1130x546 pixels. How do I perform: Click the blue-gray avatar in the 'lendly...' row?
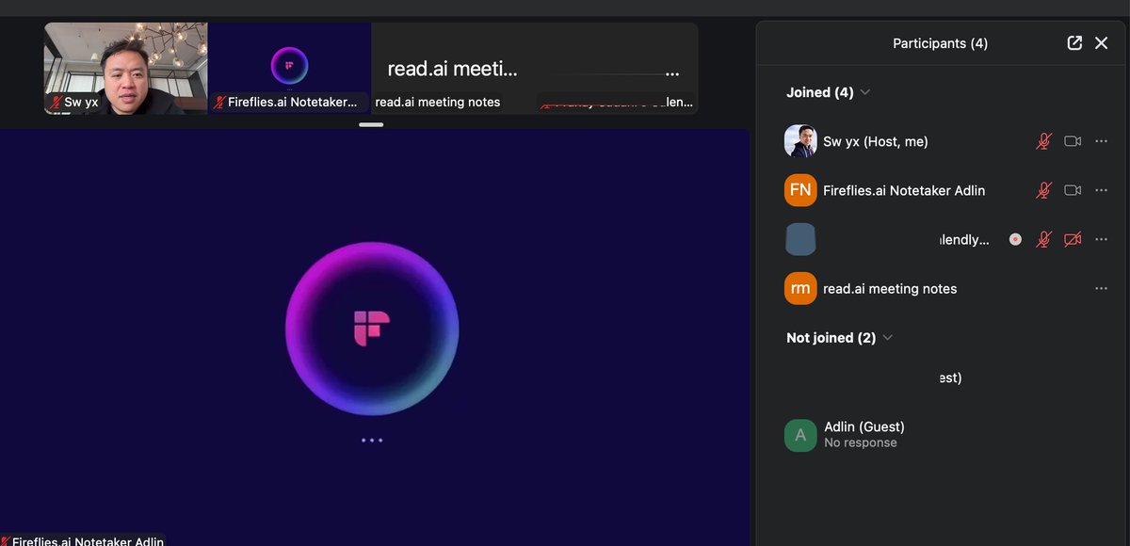point(800,239)
